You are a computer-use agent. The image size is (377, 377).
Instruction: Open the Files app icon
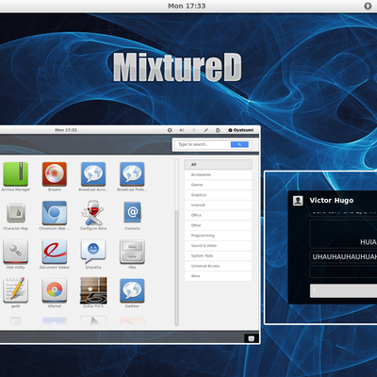coord(132,252)
